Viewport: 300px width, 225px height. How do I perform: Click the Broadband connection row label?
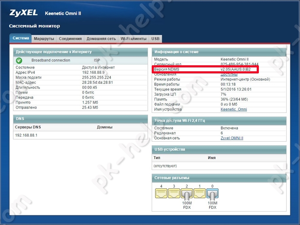click(51, 60)
